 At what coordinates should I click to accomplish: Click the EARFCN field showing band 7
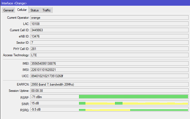coord(110,84)
